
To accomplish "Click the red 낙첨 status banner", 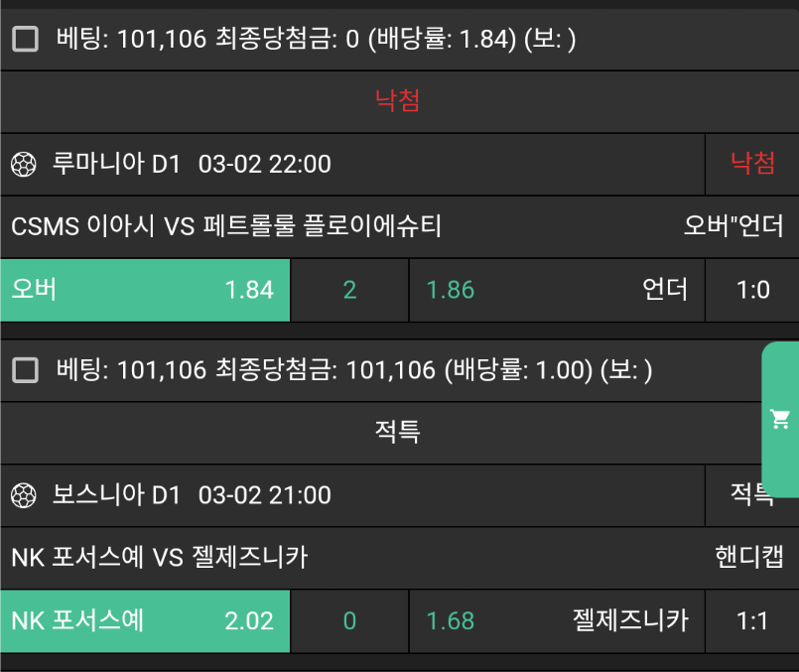I will pos(398,100).
